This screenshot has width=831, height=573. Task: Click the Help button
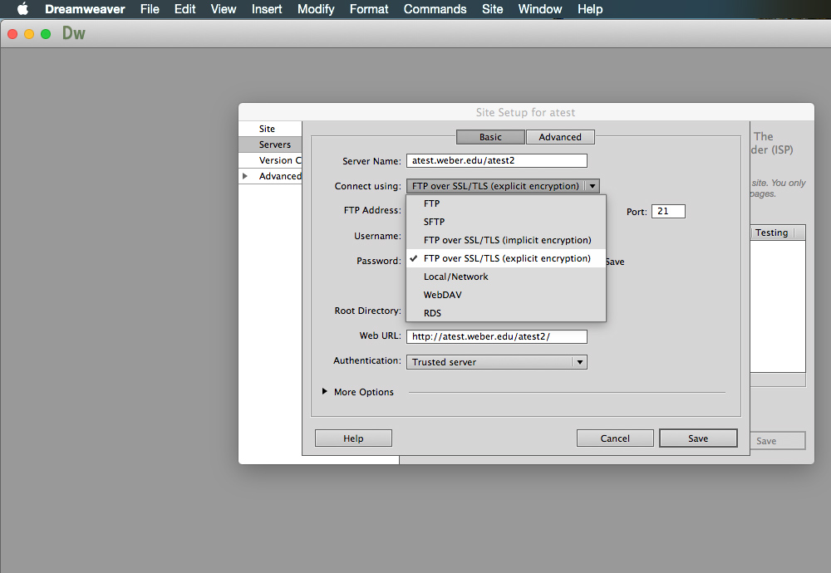coord(353,438)
